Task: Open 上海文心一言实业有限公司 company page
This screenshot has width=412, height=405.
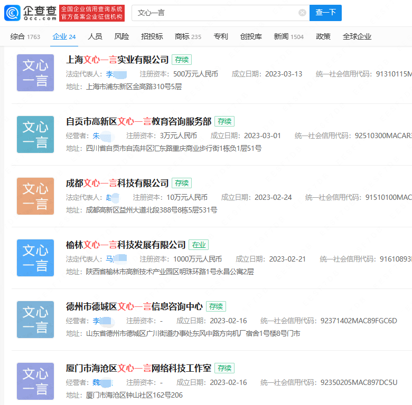Action: coord(117,60)
